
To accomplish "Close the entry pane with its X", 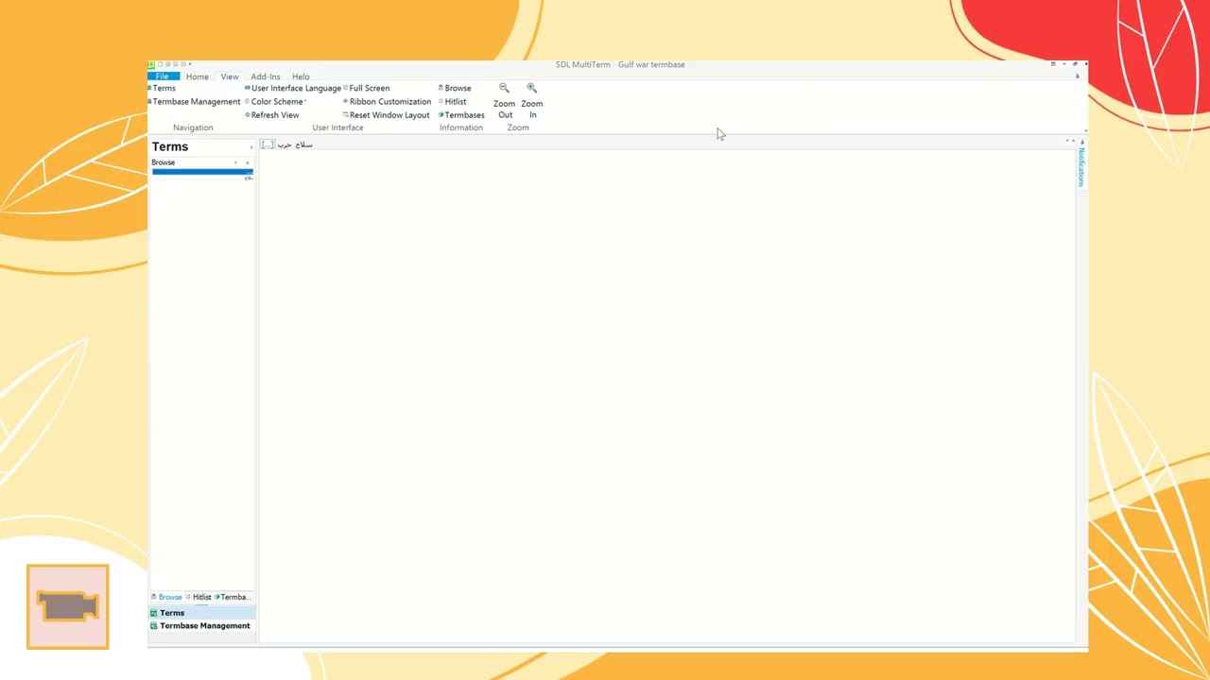I will pyautogui.click(x=1074, y=141).
